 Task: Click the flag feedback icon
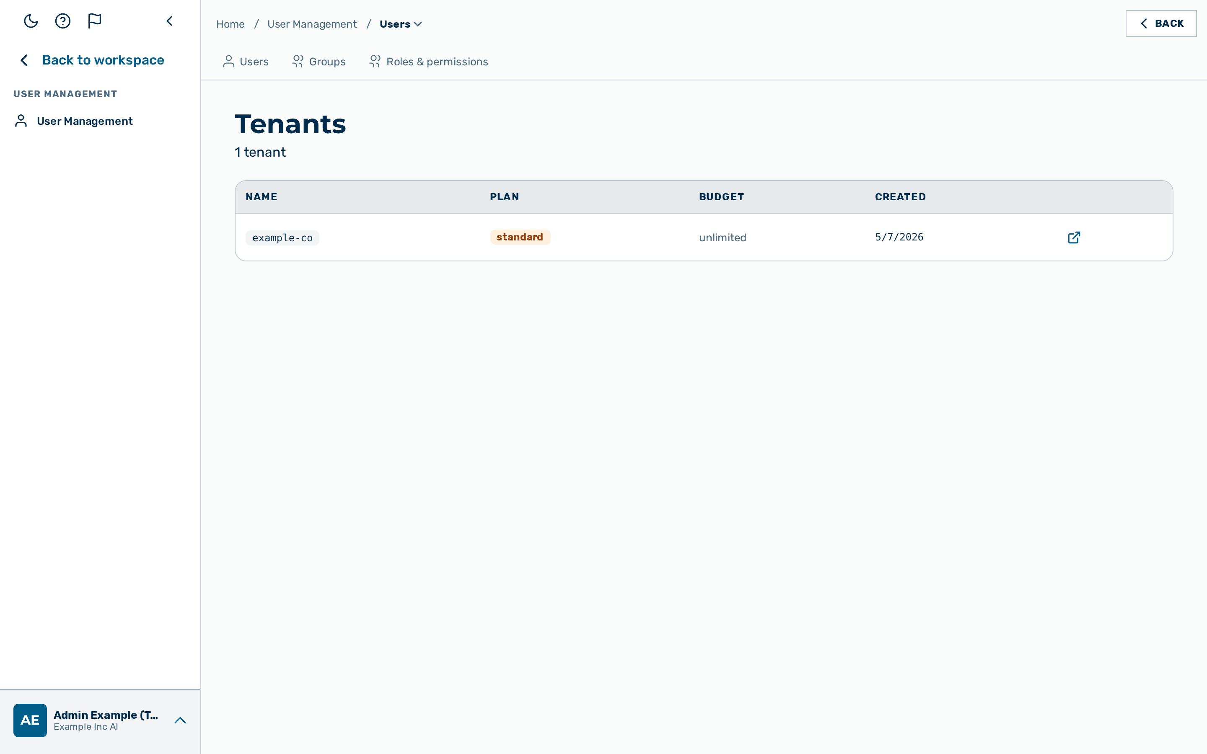coord(94,21)
